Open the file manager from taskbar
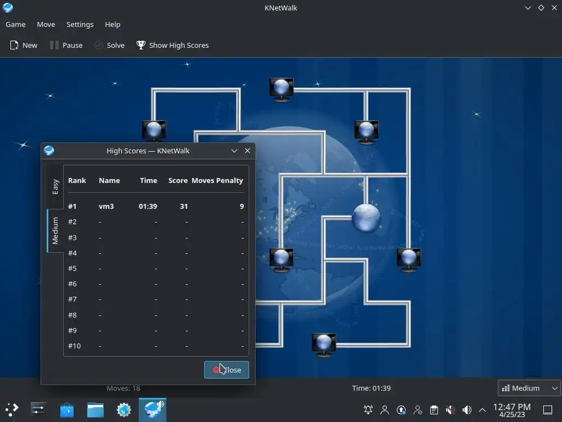 (95, 410)
